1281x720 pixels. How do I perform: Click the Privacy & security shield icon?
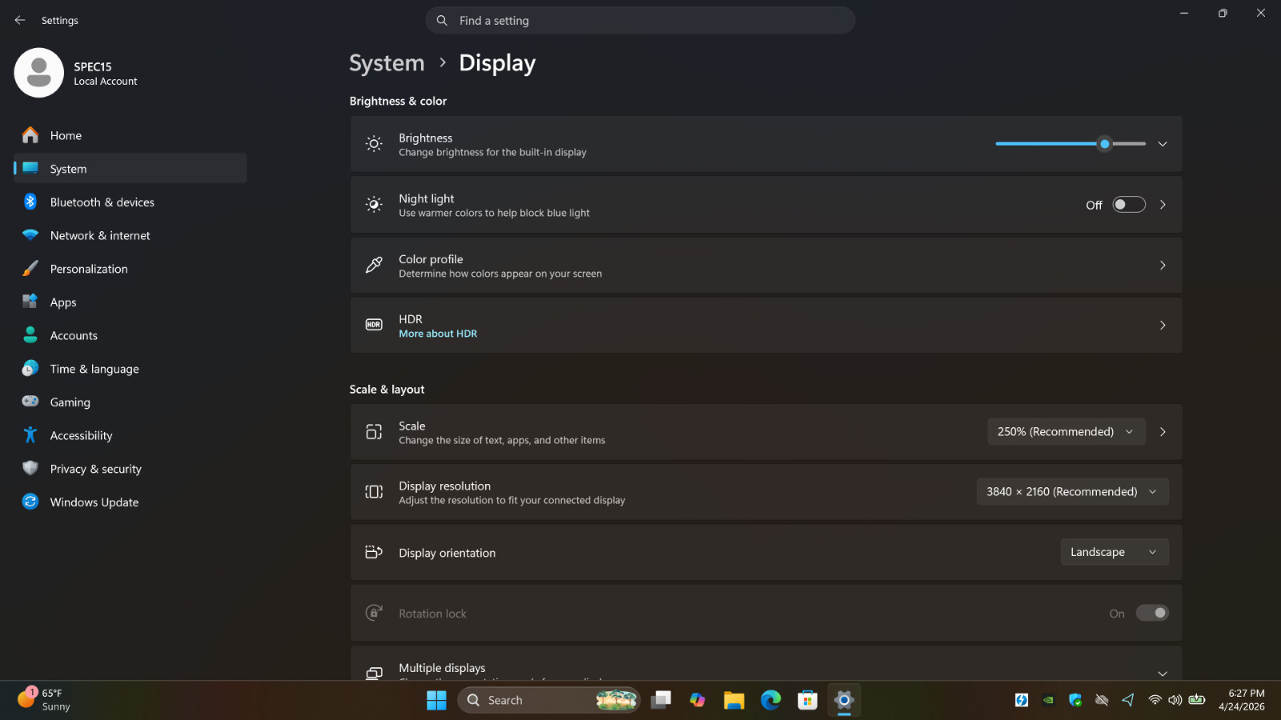(x=30, y=468)
